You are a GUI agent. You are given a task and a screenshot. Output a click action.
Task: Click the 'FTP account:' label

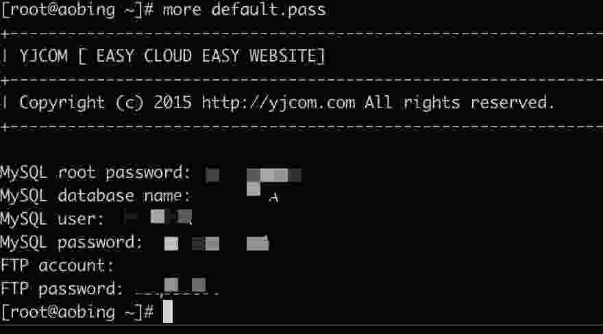point(57,266)
